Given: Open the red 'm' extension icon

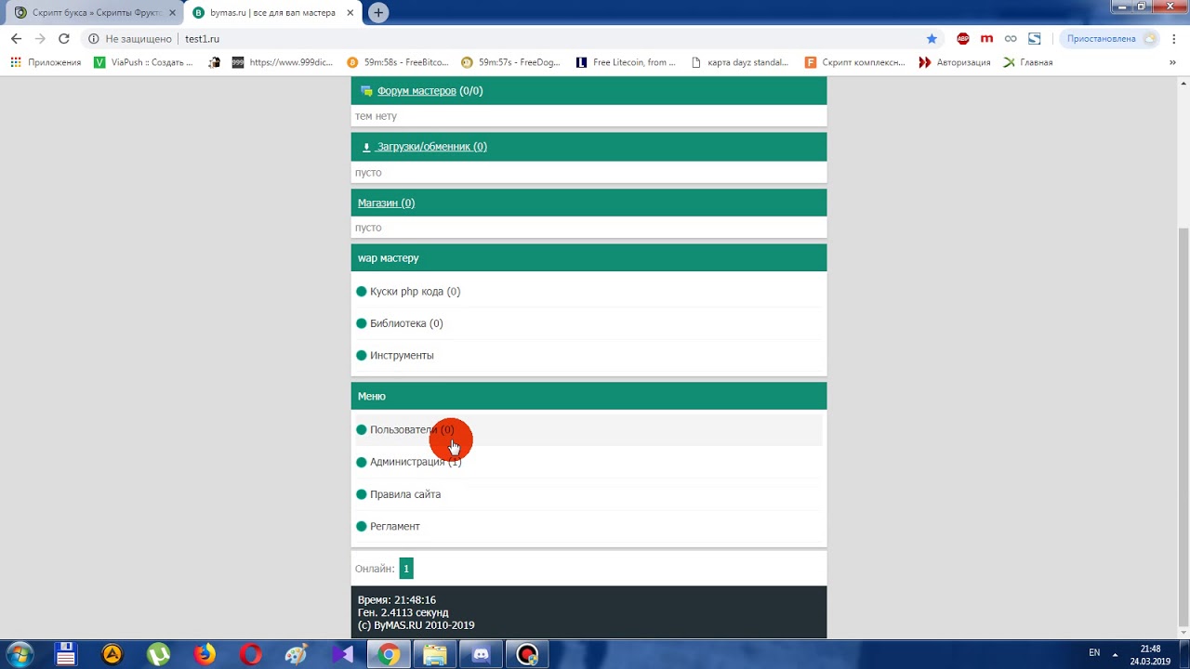Looking at the screenshot, I should pos(986,39).
